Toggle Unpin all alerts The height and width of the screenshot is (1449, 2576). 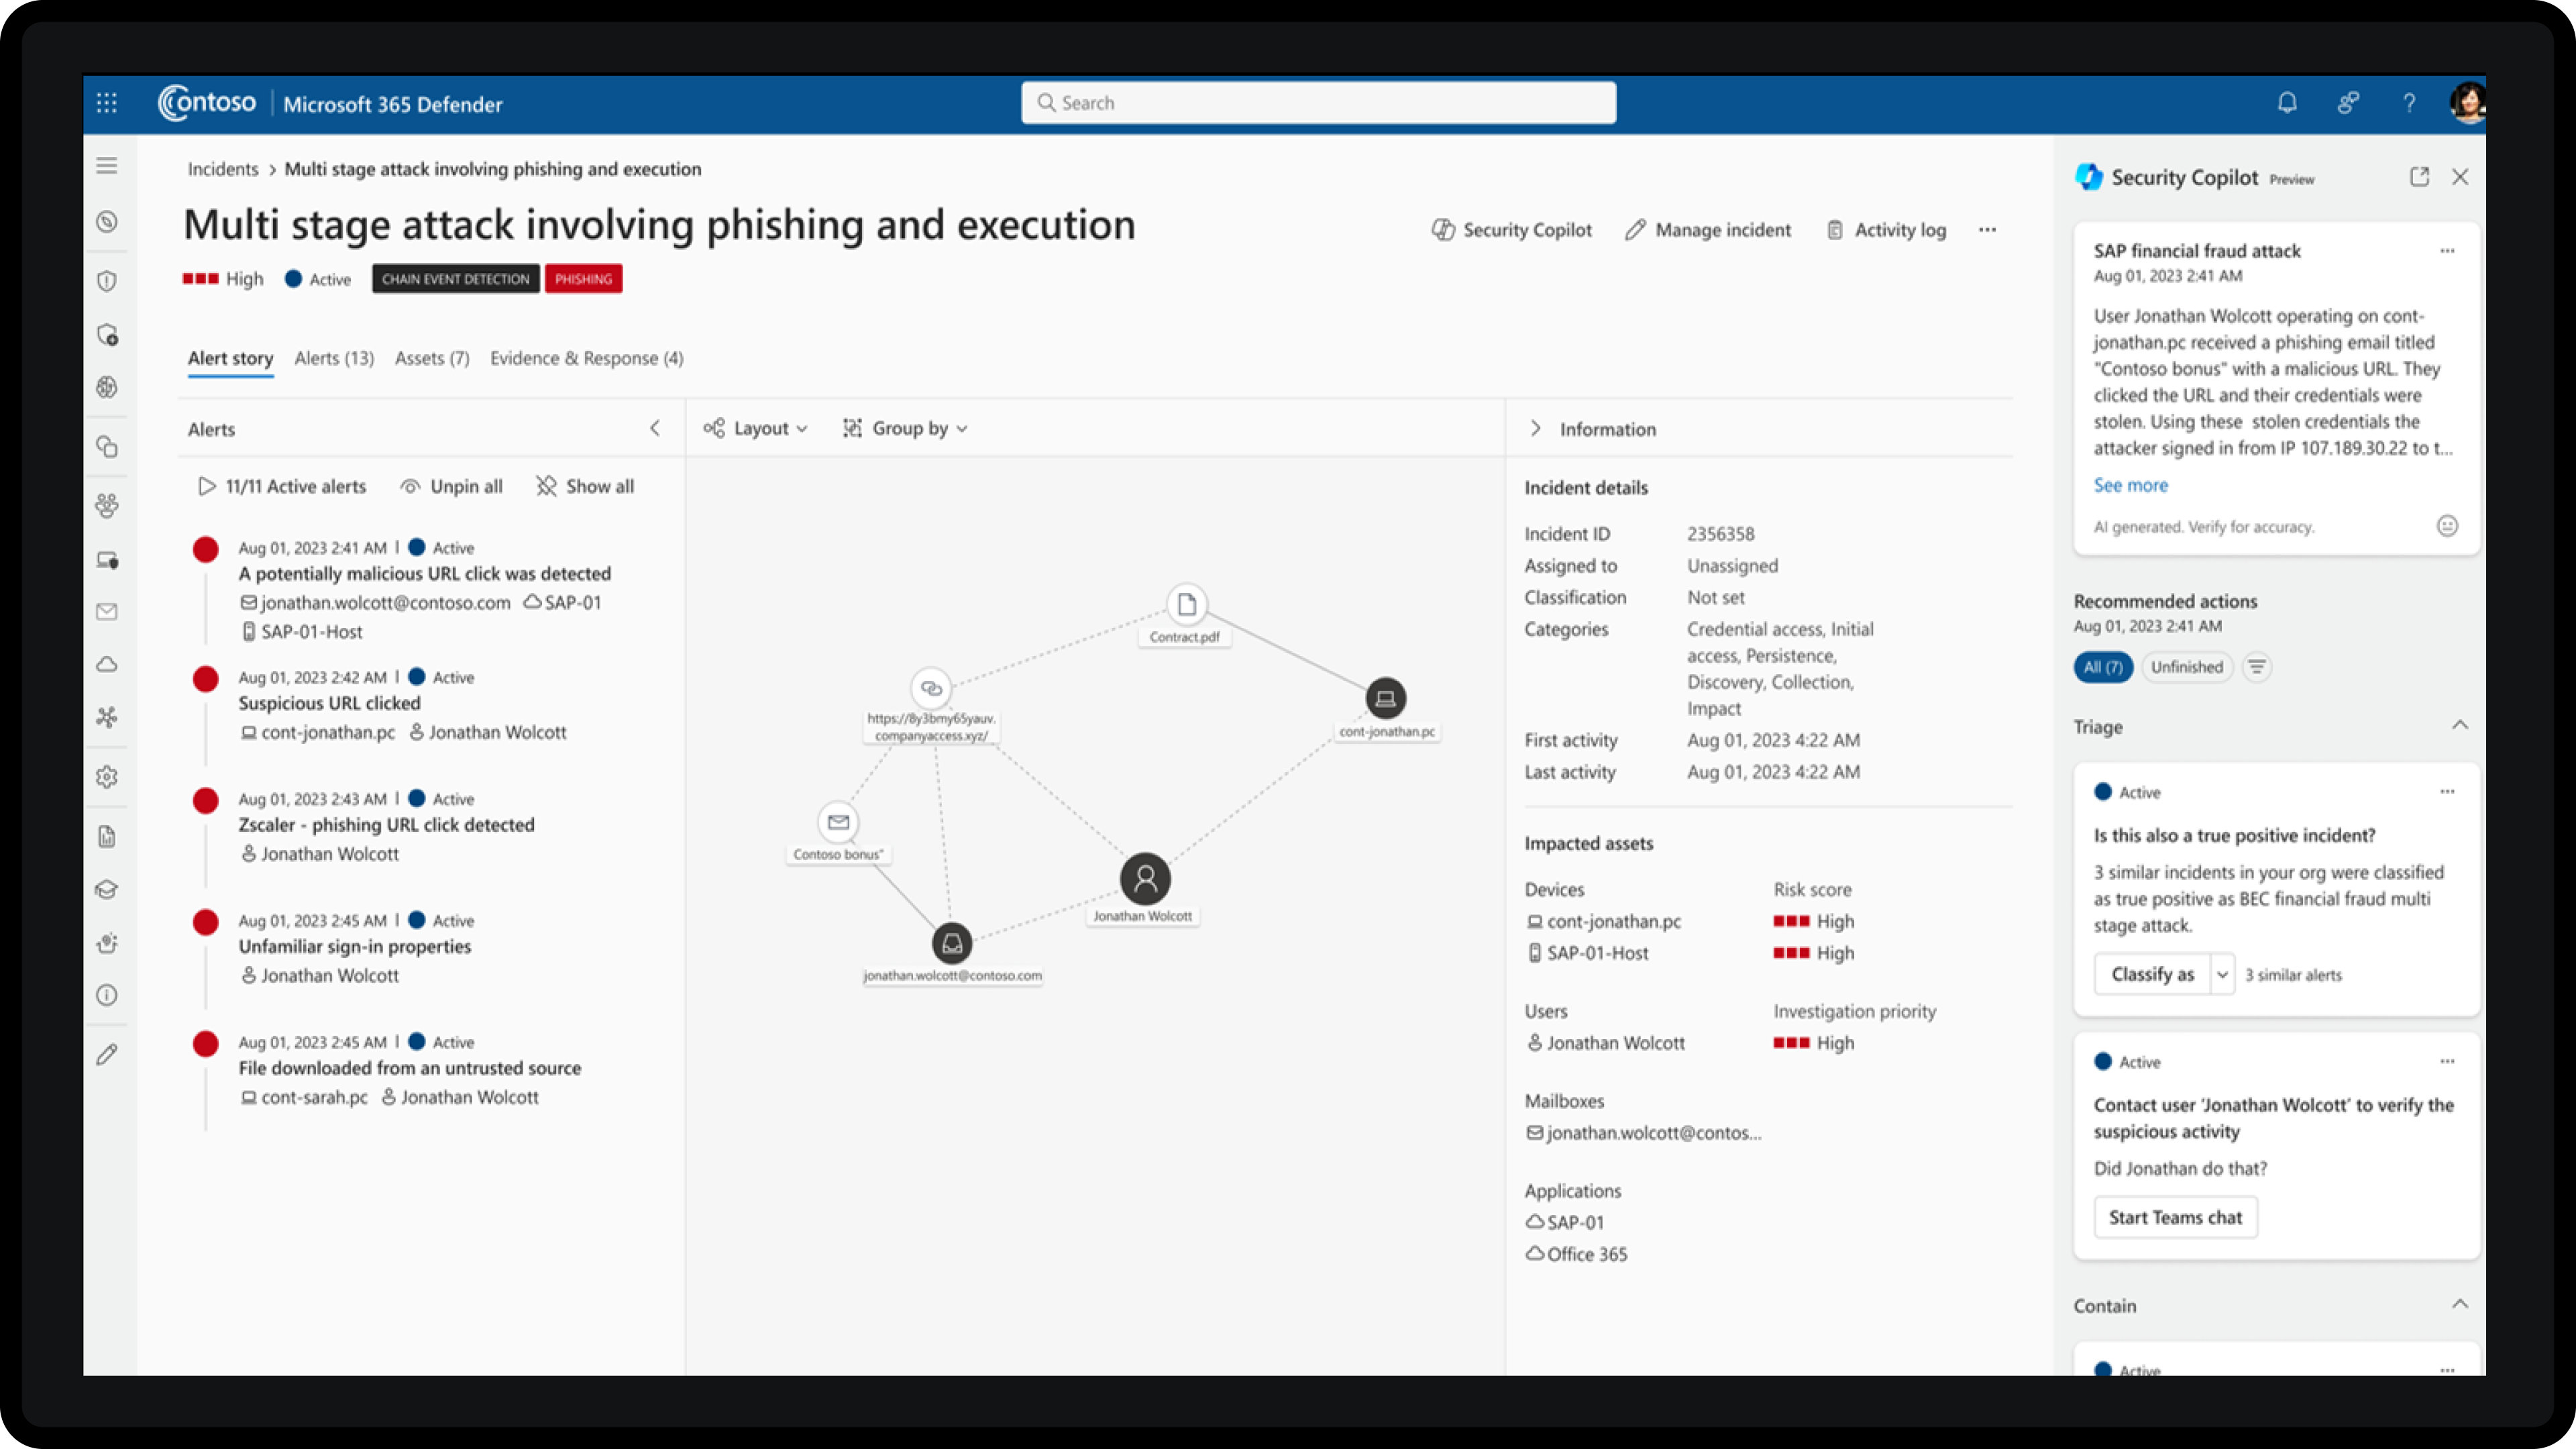click(x=452, y=487)
